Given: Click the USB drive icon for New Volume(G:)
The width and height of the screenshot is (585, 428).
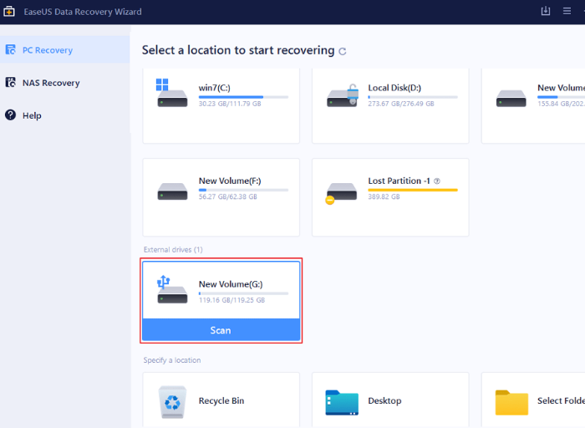Looking at the screenshot, I should [172, 289].
